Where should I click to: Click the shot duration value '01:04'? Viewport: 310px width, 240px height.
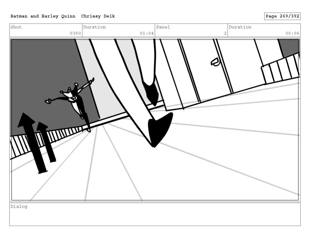(147, 33)
